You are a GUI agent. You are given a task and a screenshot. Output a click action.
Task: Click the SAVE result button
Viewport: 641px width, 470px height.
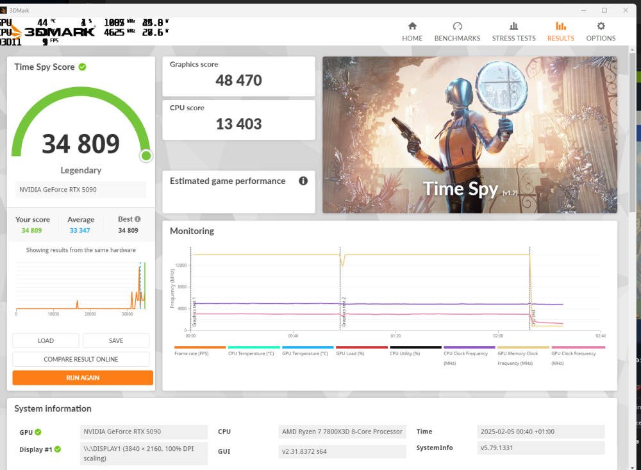pyautogui.click(x=116, y=340)
